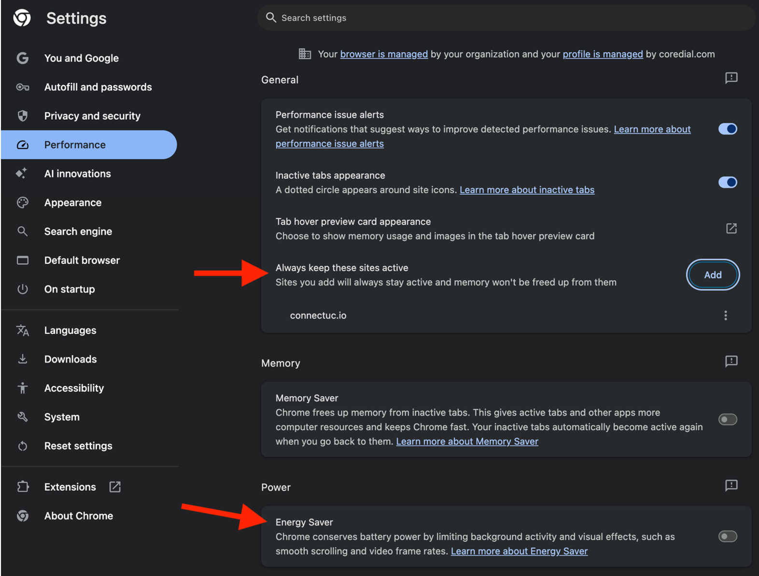This screenshot has width=759, height=576.
Task: Open Default browser settings
Action: pyautogui.click(x=90, y=260)
